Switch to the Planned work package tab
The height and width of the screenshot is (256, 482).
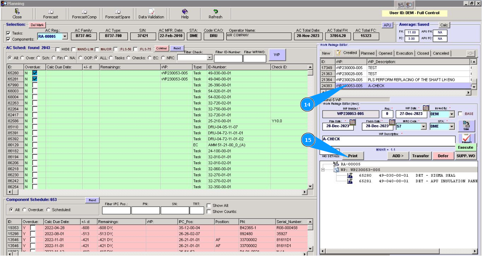(x=368, y=53)
